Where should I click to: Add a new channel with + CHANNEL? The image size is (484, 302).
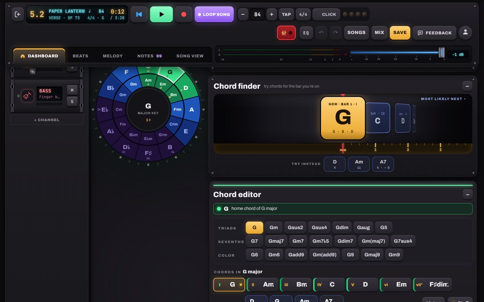(x=47, y=120)
